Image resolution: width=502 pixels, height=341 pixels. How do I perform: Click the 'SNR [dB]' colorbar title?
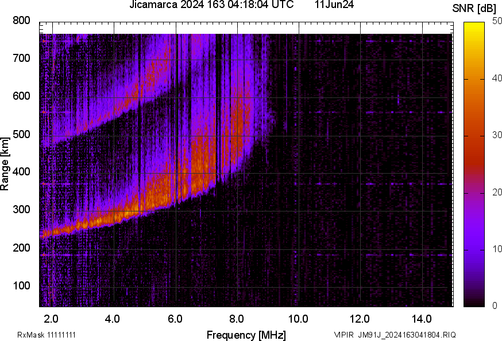[474, 9]
